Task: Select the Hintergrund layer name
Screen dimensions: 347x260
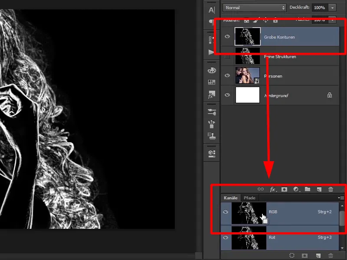Action: pos(276,95)
